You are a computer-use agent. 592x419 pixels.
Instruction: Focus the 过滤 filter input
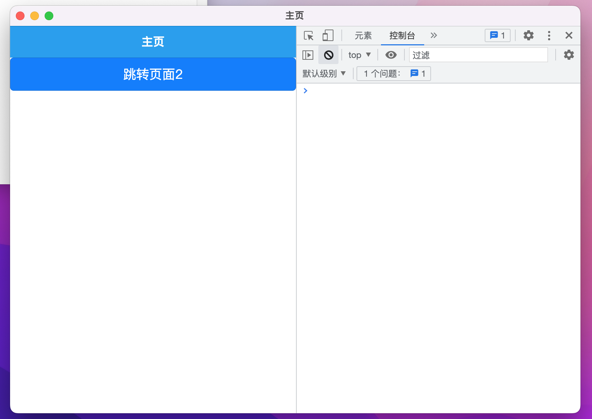(479, 55)
